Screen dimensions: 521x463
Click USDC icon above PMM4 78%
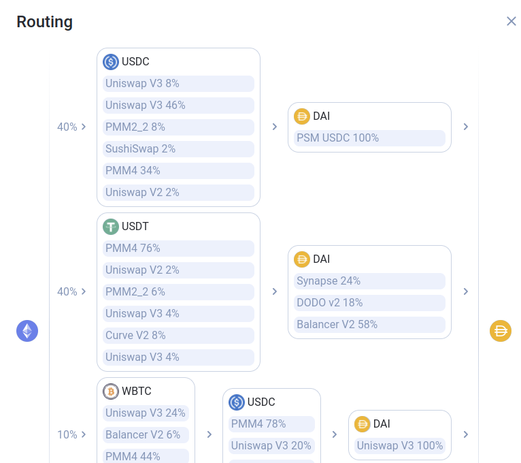tap(237, 402)
